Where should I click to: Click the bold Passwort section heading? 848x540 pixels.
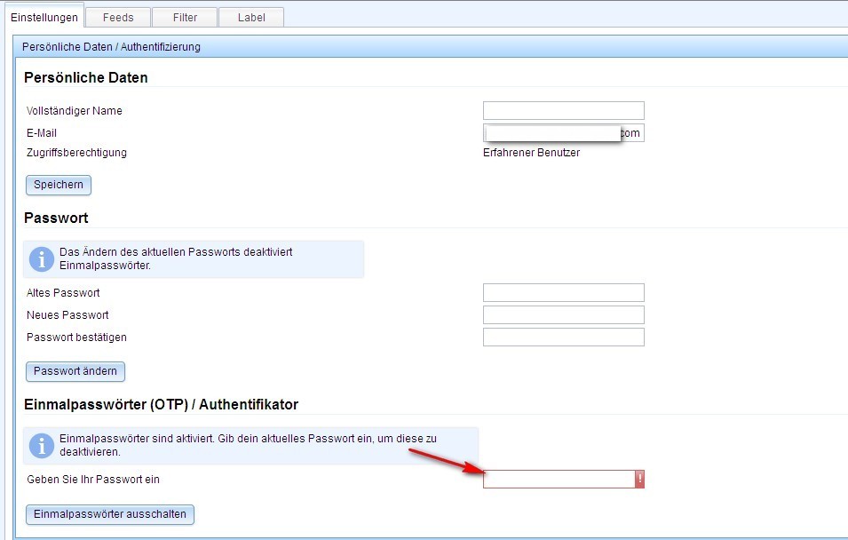coord(56,218)
